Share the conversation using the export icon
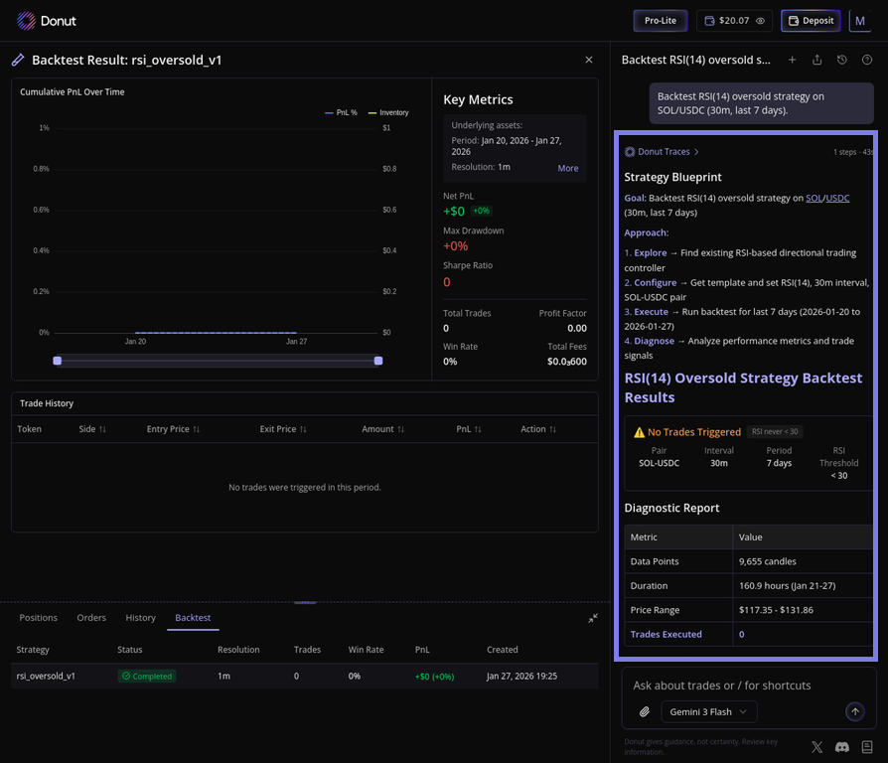The image size is (888, 763). click(815, 60)
